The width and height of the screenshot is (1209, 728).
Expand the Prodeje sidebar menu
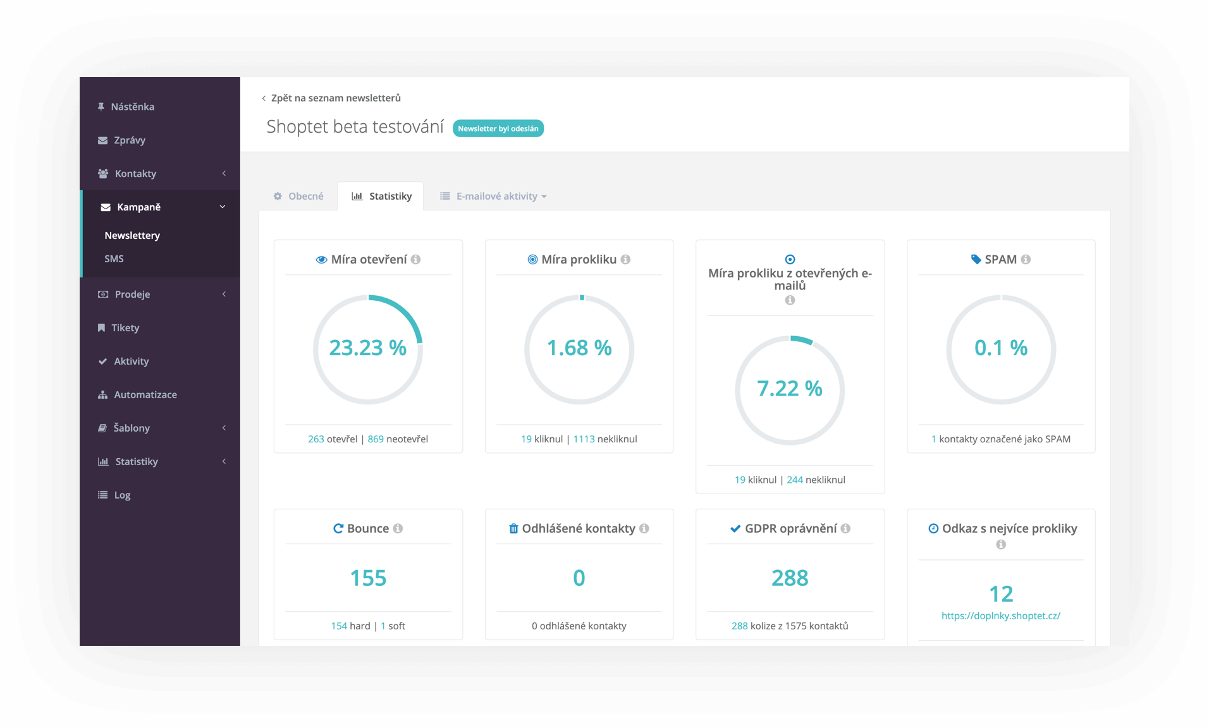click(x=160, y=294)
